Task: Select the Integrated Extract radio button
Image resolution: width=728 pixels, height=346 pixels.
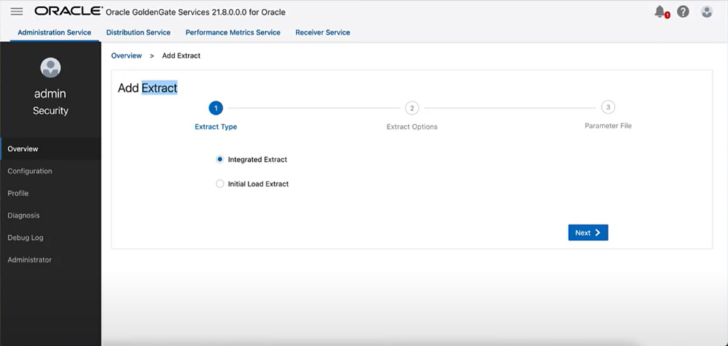Action: [x=220, y=160]
